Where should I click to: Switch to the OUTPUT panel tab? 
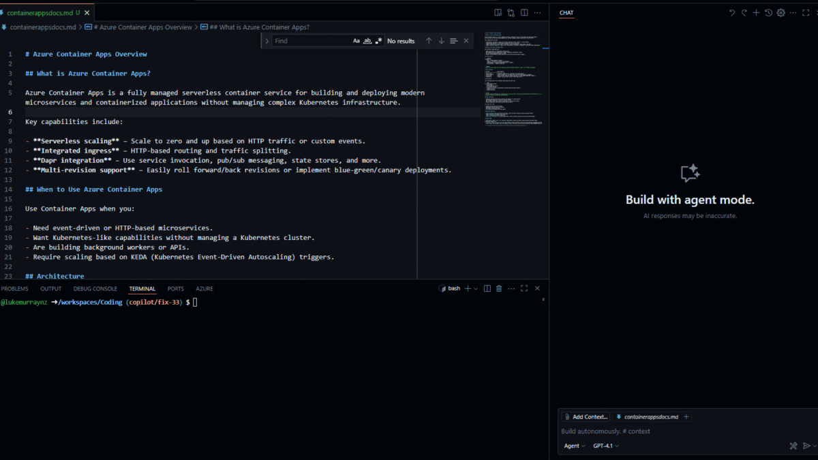50,289
